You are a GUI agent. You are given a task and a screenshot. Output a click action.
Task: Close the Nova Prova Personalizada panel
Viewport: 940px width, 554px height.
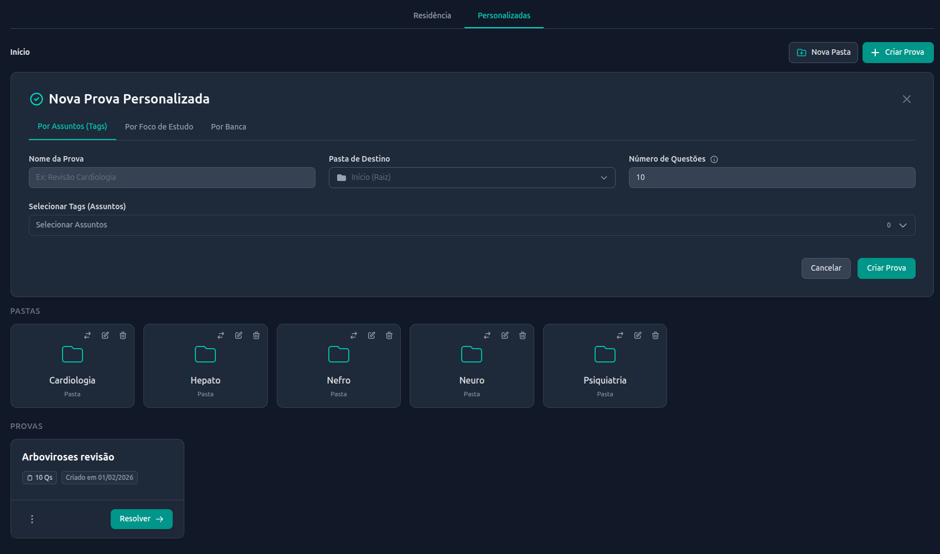[907, 99]
